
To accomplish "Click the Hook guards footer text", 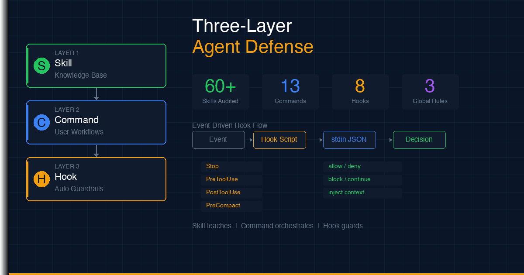I will [343, 226].
